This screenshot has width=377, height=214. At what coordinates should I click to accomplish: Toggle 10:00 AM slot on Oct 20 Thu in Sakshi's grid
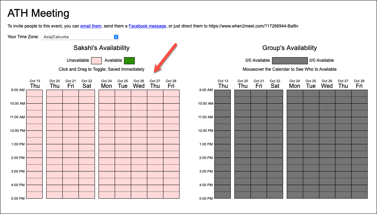[x=54, y=107]
